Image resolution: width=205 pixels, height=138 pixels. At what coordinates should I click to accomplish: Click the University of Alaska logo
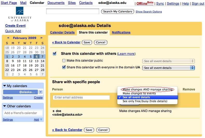coord(20,14)
